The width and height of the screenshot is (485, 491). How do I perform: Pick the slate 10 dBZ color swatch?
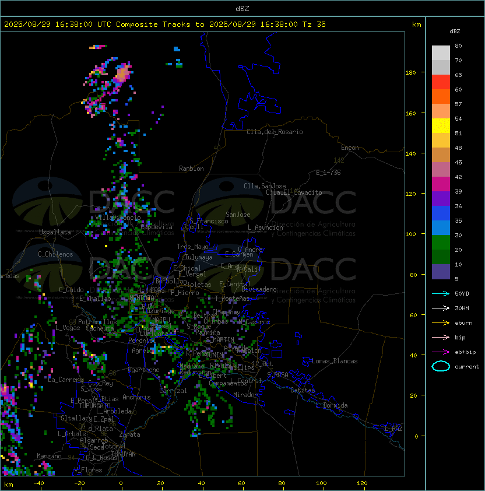tap(441, 272)
